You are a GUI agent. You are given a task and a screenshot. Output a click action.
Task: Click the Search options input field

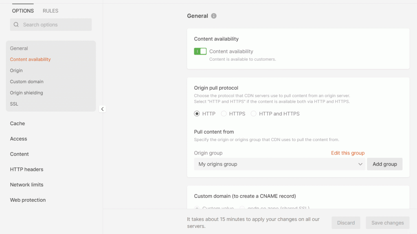55,25
